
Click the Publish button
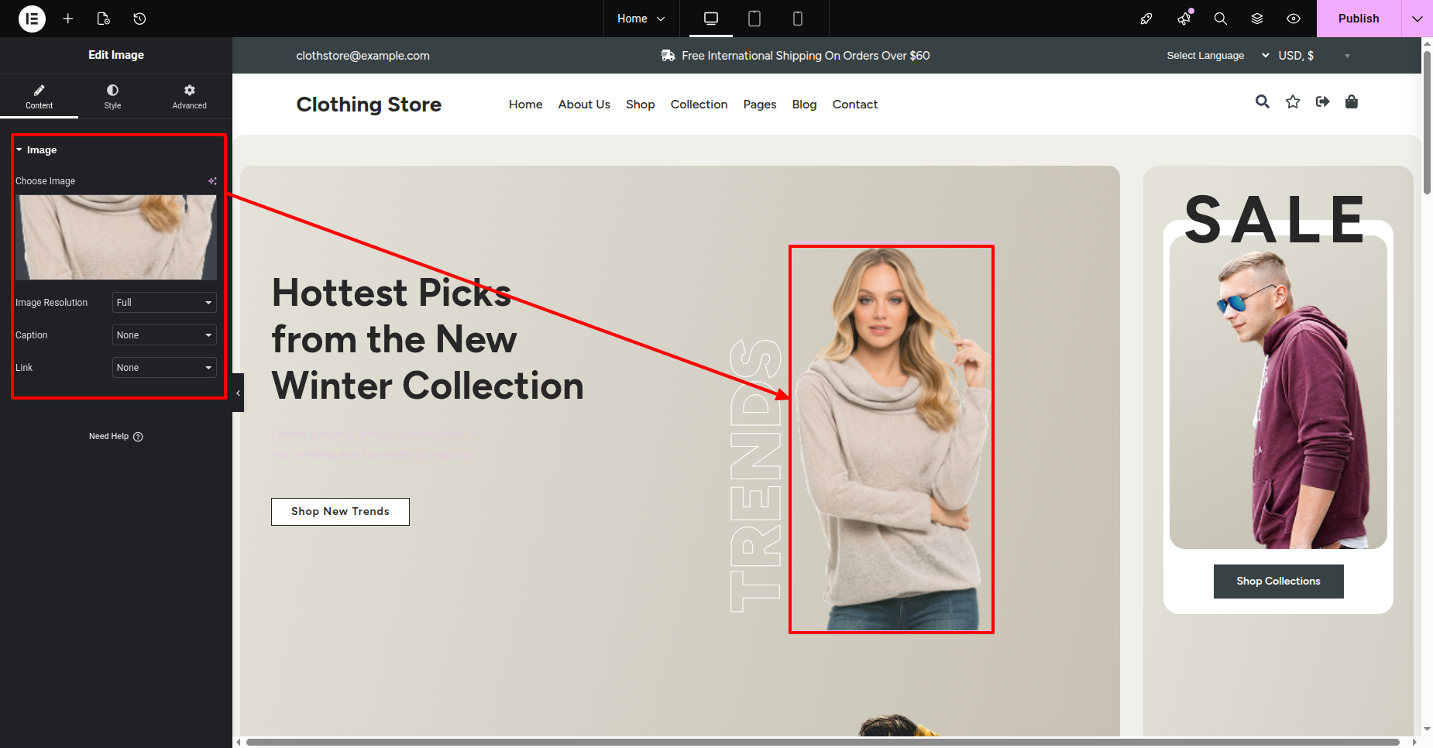click(x=1358, y=19)
